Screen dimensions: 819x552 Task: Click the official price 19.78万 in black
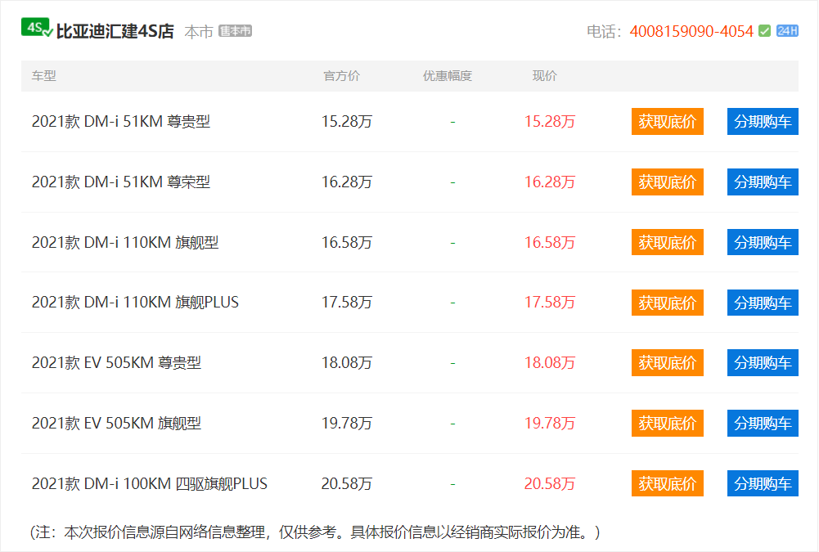[347, 424]
